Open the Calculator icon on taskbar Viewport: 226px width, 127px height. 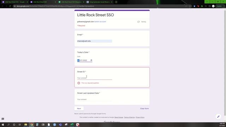37,125
